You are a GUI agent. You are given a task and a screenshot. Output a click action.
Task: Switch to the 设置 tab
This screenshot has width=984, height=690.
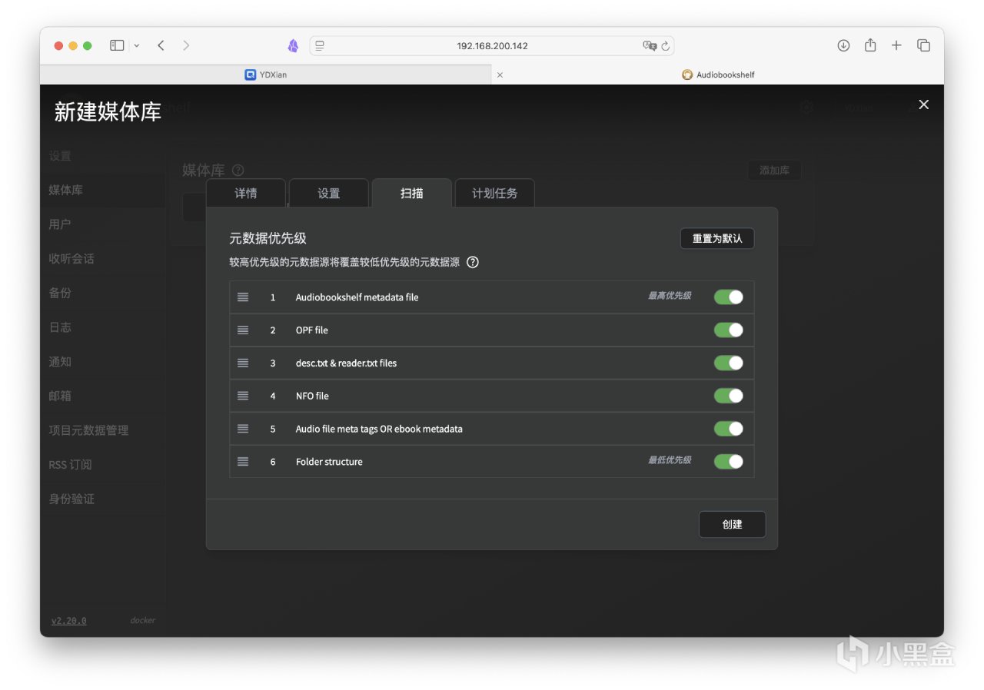[329, 193]
